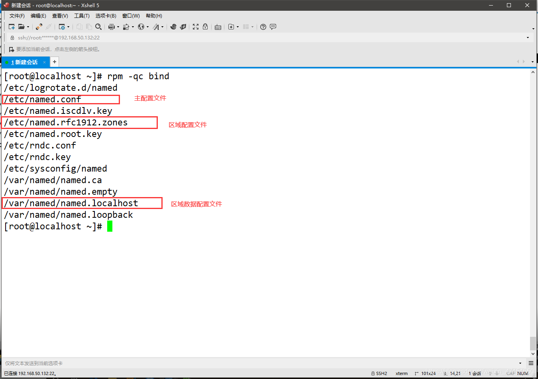Open the keyboard mapping icon
This screenshot has width=538, height=379.
coord(218,27)
